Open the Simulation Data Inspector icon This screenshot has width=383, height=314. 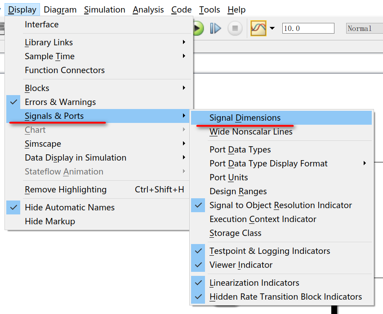[x=258, y=28]
